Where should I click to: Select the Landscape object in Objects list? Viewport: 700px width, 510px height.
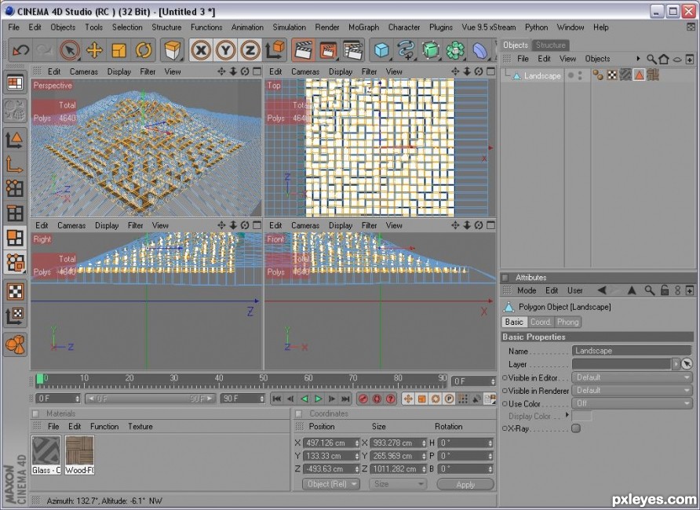(x=542, y=76)
